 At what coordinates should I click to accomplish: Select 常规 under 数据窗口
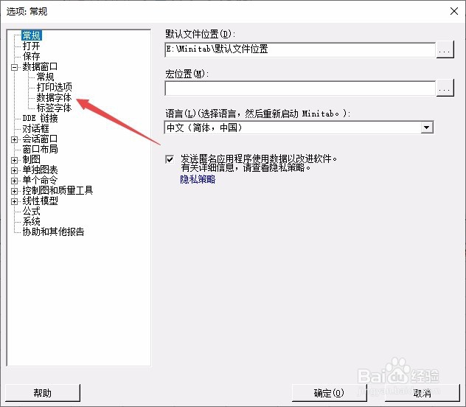point(45,77)
